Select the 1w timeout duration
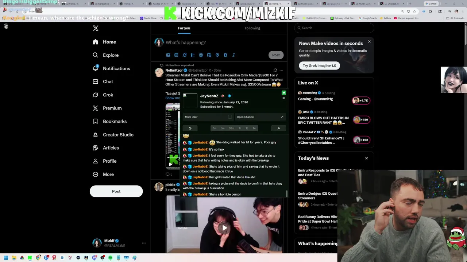This screenshot has width=467, height=262. (254, 128)
